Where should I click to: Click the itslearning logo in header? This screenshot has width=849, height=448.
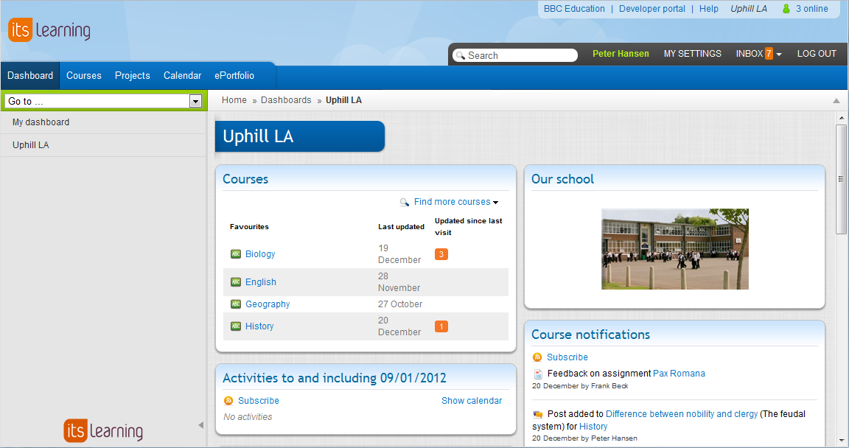pyautogui.click(x=49, y=30)
